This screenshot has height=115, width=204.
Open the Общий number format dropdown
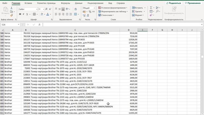click(x=94, y=8)
